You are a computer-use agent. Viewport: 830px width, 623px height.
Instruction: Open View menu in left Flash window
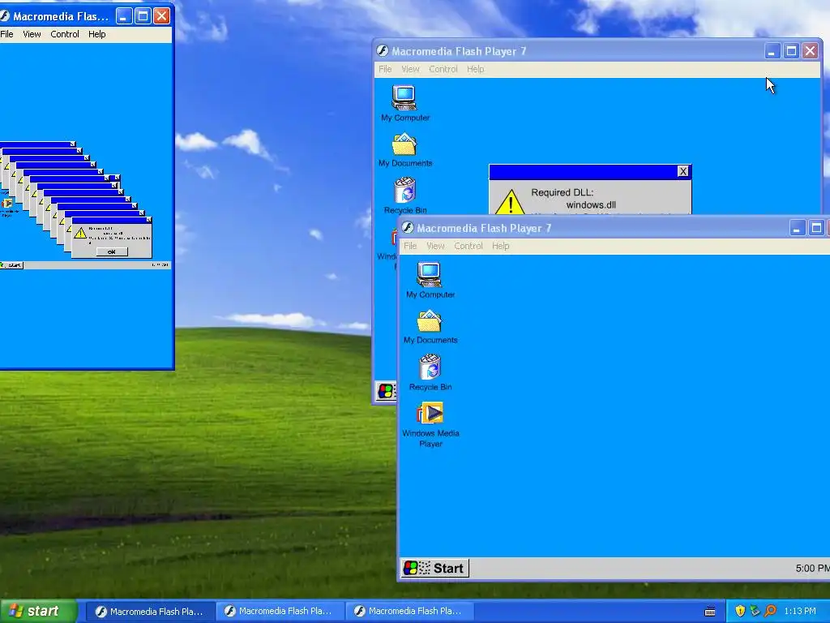(32, 34)
